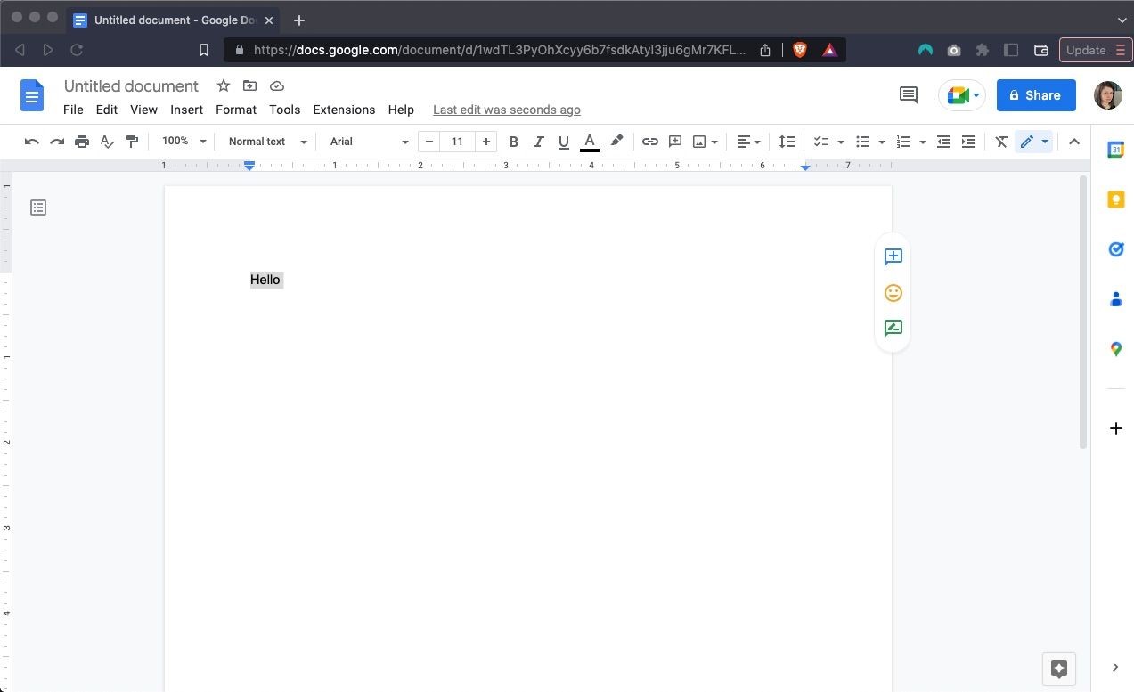Open the Normal text style dropdown
Screen dimensions: 1134x692
267,142
